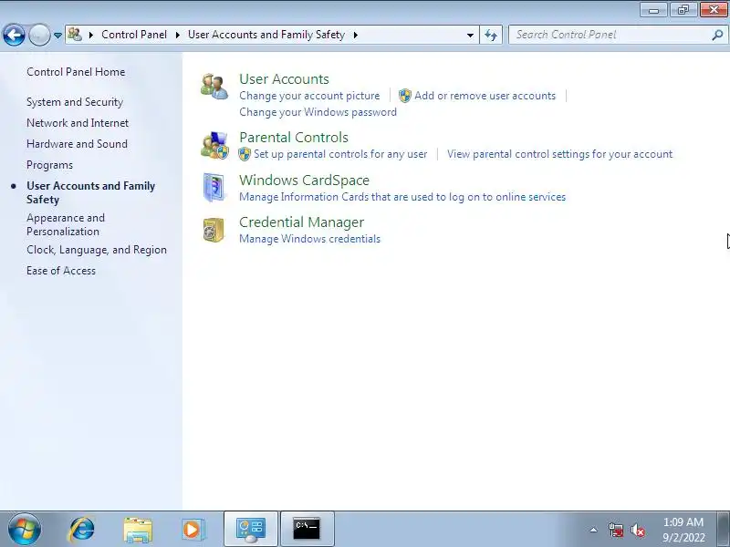Launch Windows Media Player from taskbar
The height and width of the screenshot is (547, 730).
[193, 530]
